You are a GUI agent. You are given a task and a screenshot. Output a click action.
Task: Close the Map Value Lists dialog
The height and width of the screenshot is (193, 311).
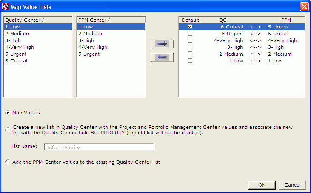(x=304, y=6)
